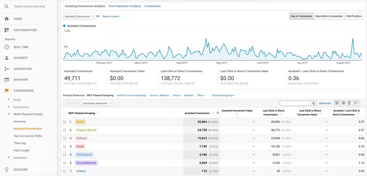Click the sort arrow on Assisted Conversions column
367x176 pixels.
point(217,113)
